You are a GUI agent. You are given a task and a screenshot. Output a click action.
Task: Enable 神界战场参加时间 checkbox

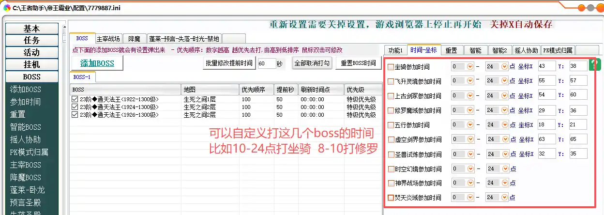pyautogui.click(x=391, y=183)
